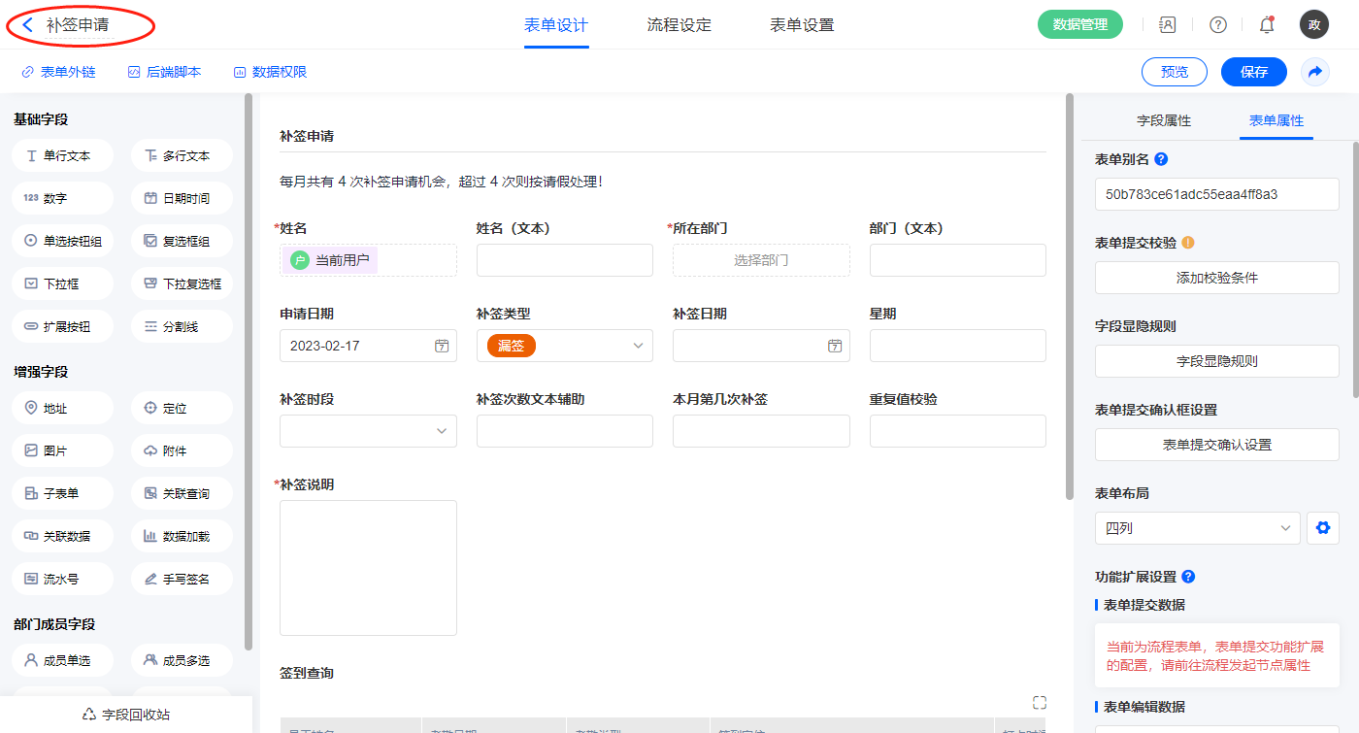The image size is (1359, 733).
Task: Open the help question mark icon in header
Action: coord(1217,25)
